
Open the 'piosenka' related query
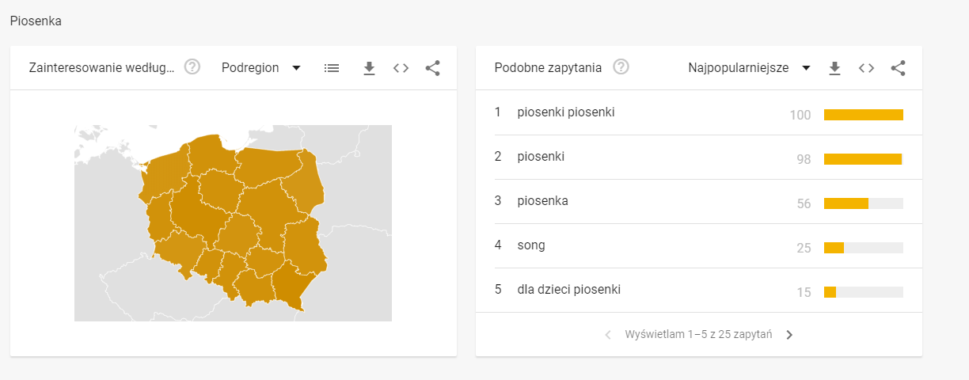click(x=542, y=201)
